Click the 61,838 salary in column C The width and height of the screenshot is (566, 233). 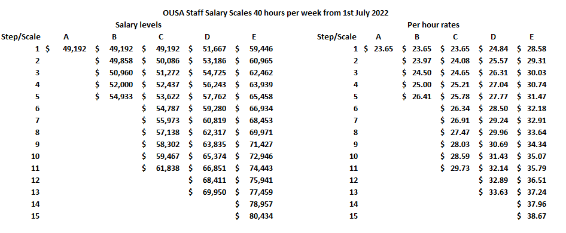pyautogui.click(x=168, y=168)
